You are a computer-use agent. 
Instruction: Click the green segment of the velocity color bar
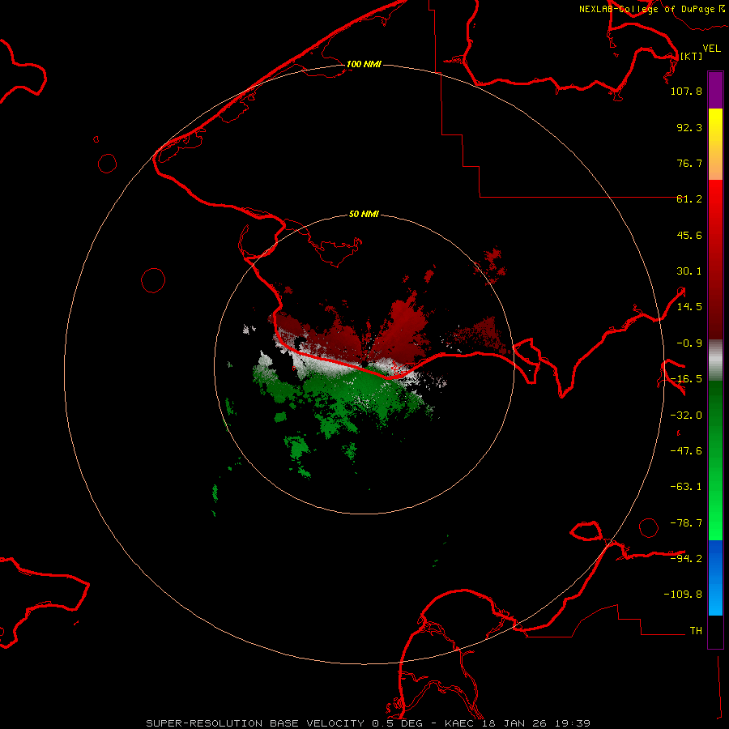click(x=715, y=460)
